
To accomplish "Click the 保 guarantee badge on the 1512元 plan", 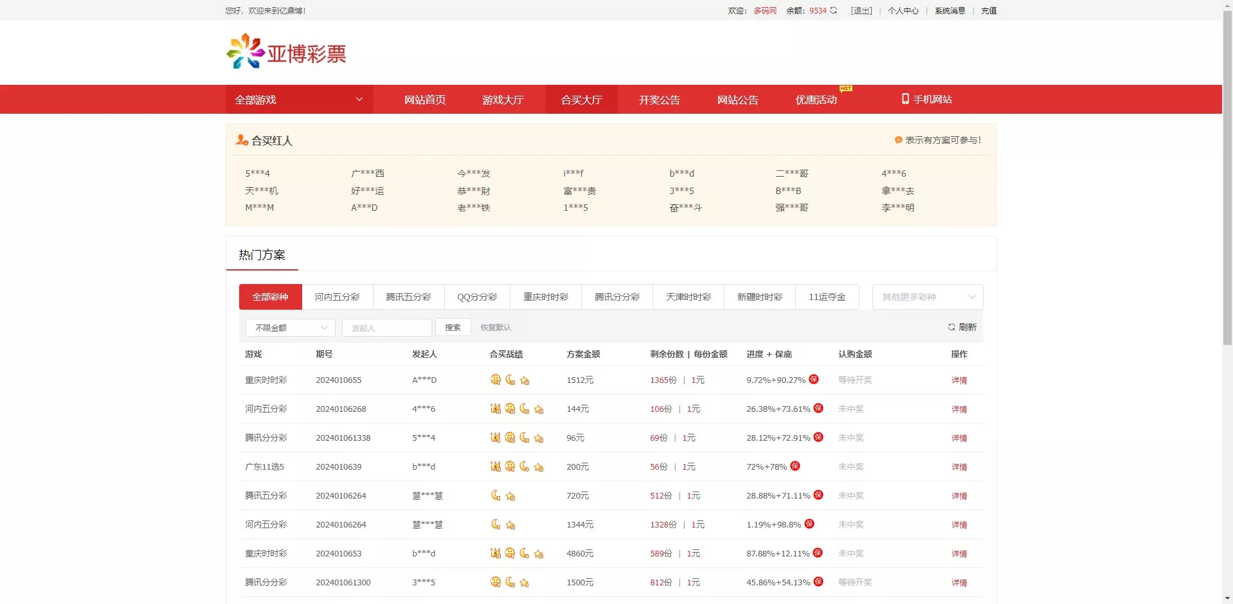I will [814, 379].
